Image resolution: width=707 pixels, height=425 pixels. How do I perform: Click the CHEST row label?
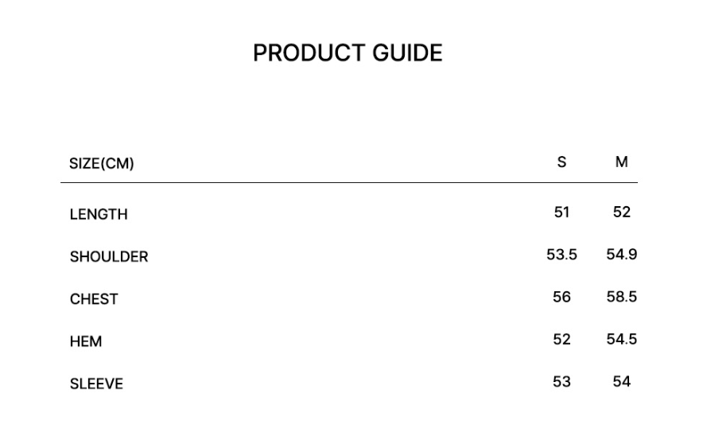coord(94,299)
